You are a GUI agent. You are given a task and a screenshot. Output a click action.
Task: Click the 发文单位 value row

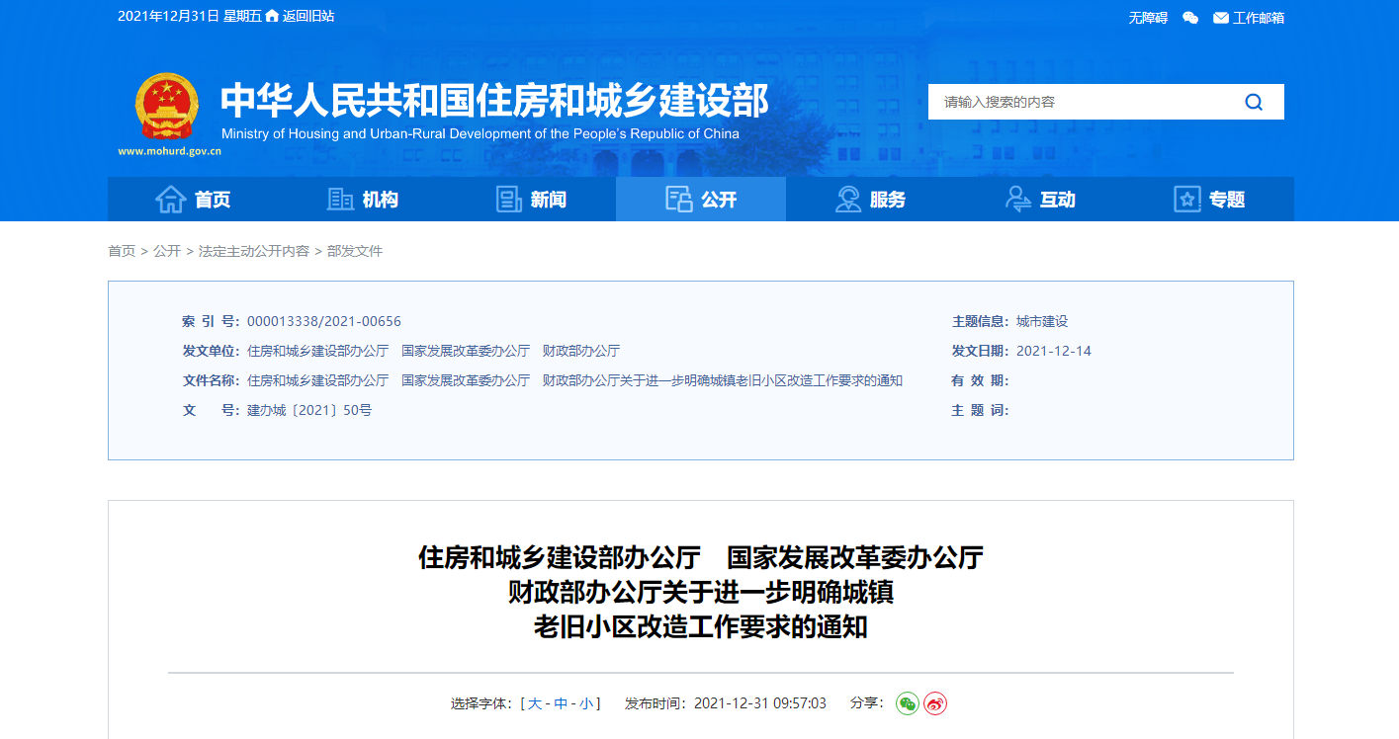pyautogui.click(x=434, y=351)
